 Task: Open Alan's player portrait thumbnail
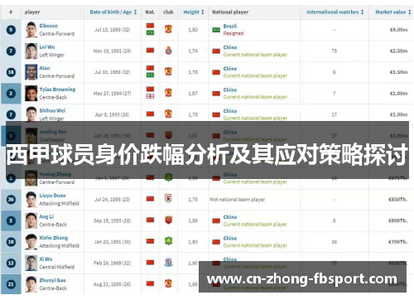point(31,72)
